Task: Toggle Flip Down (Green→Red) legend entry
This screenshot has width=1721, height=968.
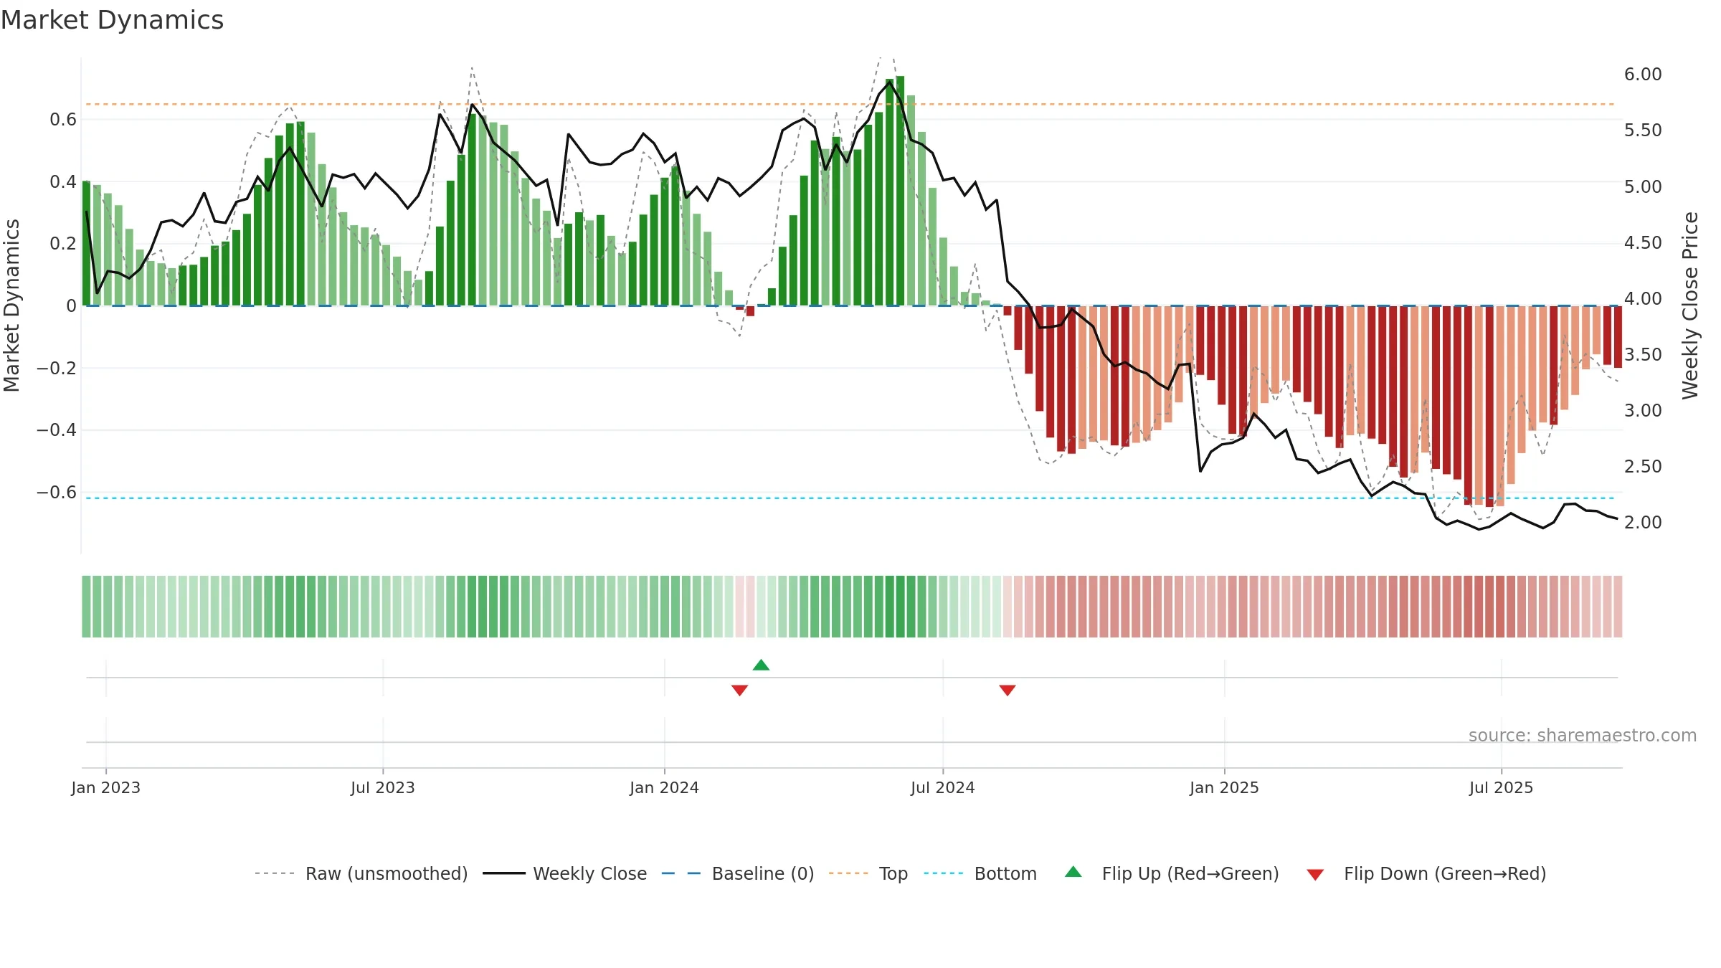Action: coord(1426,873)
